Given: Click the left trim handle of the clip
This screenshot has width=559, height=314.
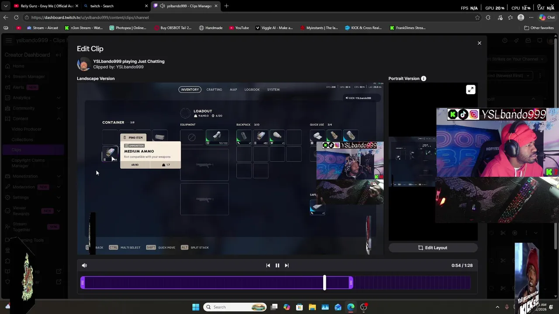Looking at the screenshot, I should pos(83,283).
